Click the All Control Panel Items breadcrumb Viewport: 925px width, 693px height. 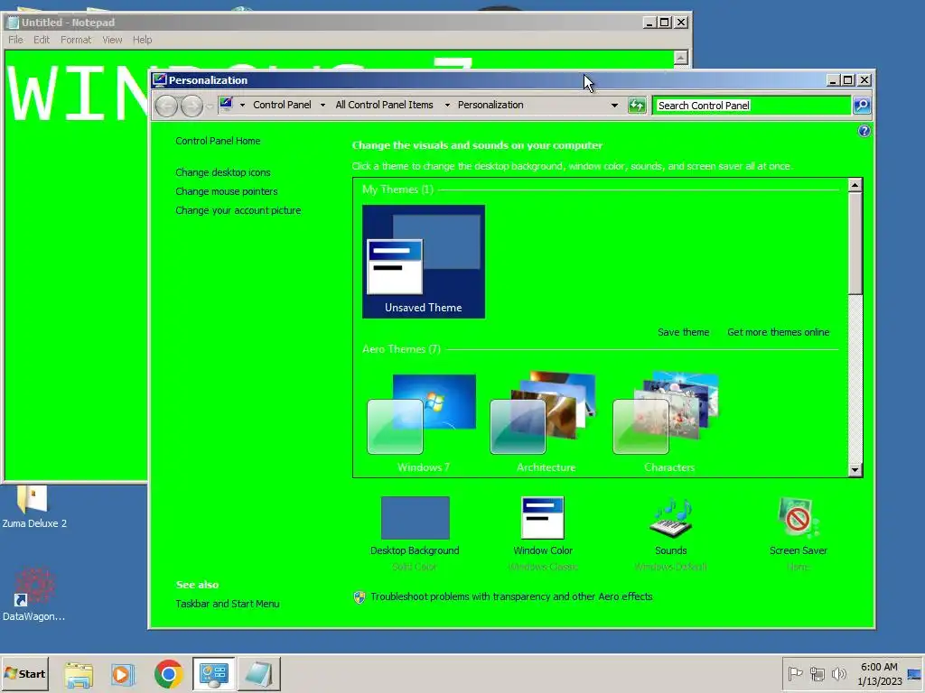pos(384,105)
